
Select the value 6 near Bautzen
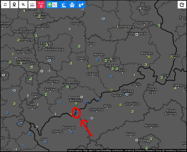click(x=149, y=57)
